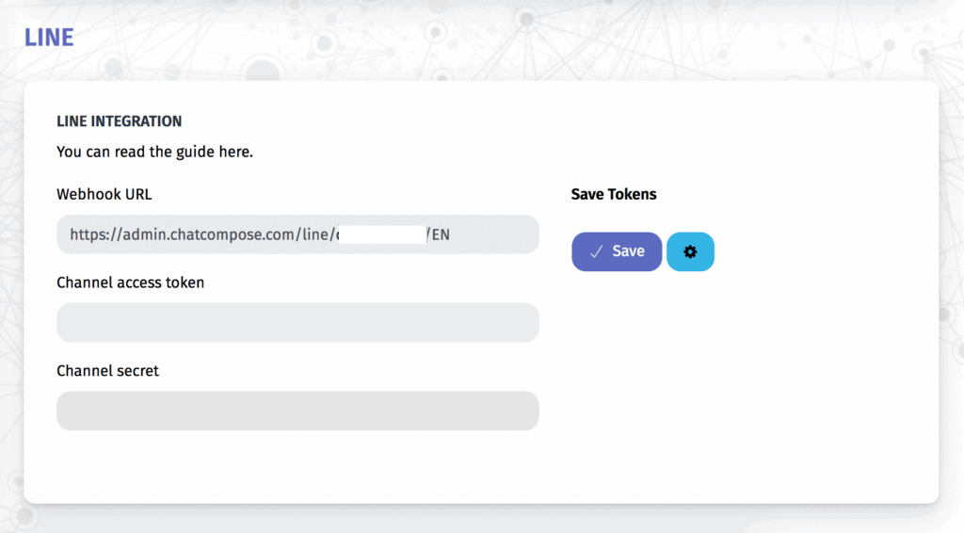Click the LINE page title
Image resolution: width=964 pixels, height=533 pixels.
49,38
